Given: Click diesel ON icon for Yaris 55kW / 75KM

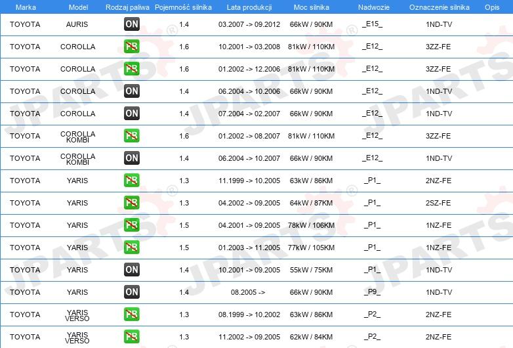Looking at the screenshot, I should coord(132,269).
